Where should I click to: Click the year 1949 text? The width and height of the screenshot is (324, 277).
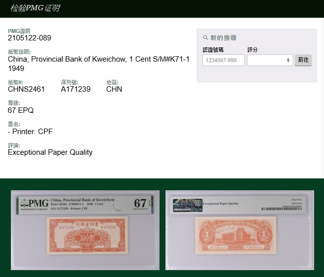tap(16, 69)
